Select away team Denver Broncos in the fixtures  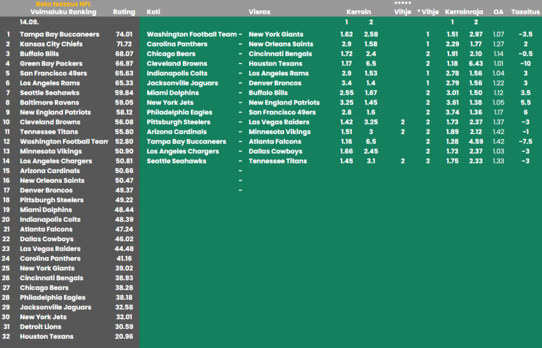[x=275, y=83]
